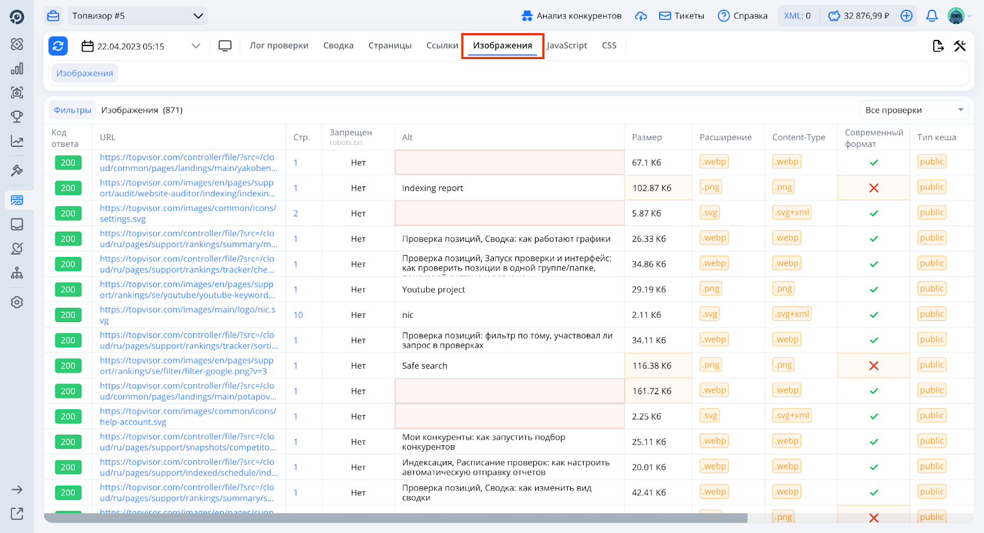Open the Фильтры button

[73, 110]
